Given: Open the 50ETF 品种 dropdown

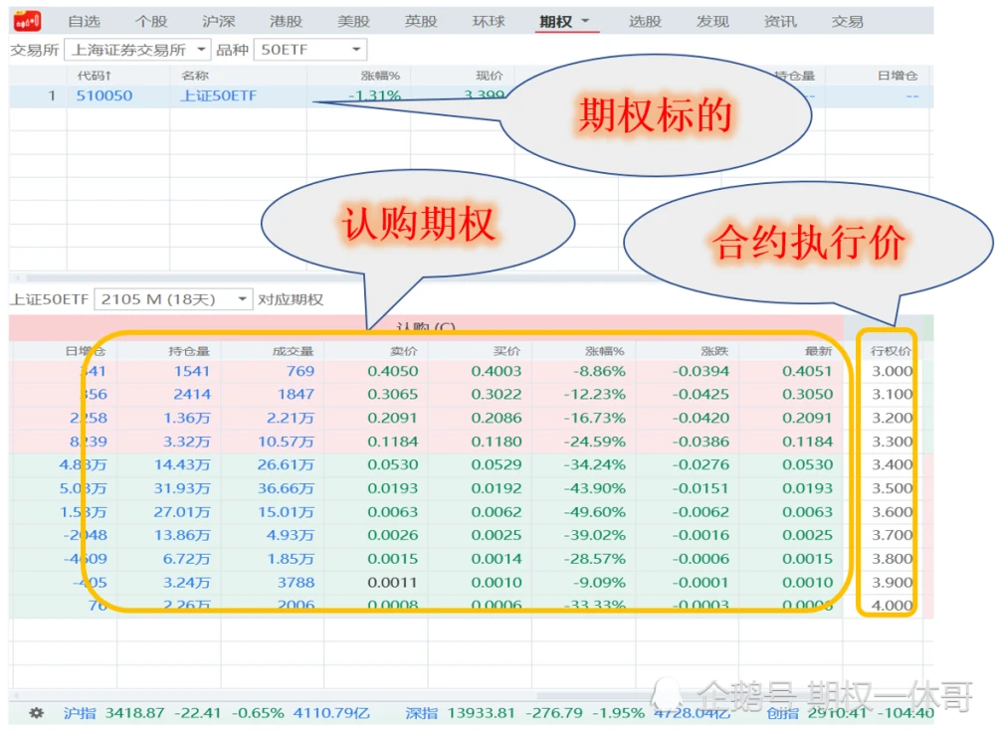Looking at the screenshot, I should 309,50.
